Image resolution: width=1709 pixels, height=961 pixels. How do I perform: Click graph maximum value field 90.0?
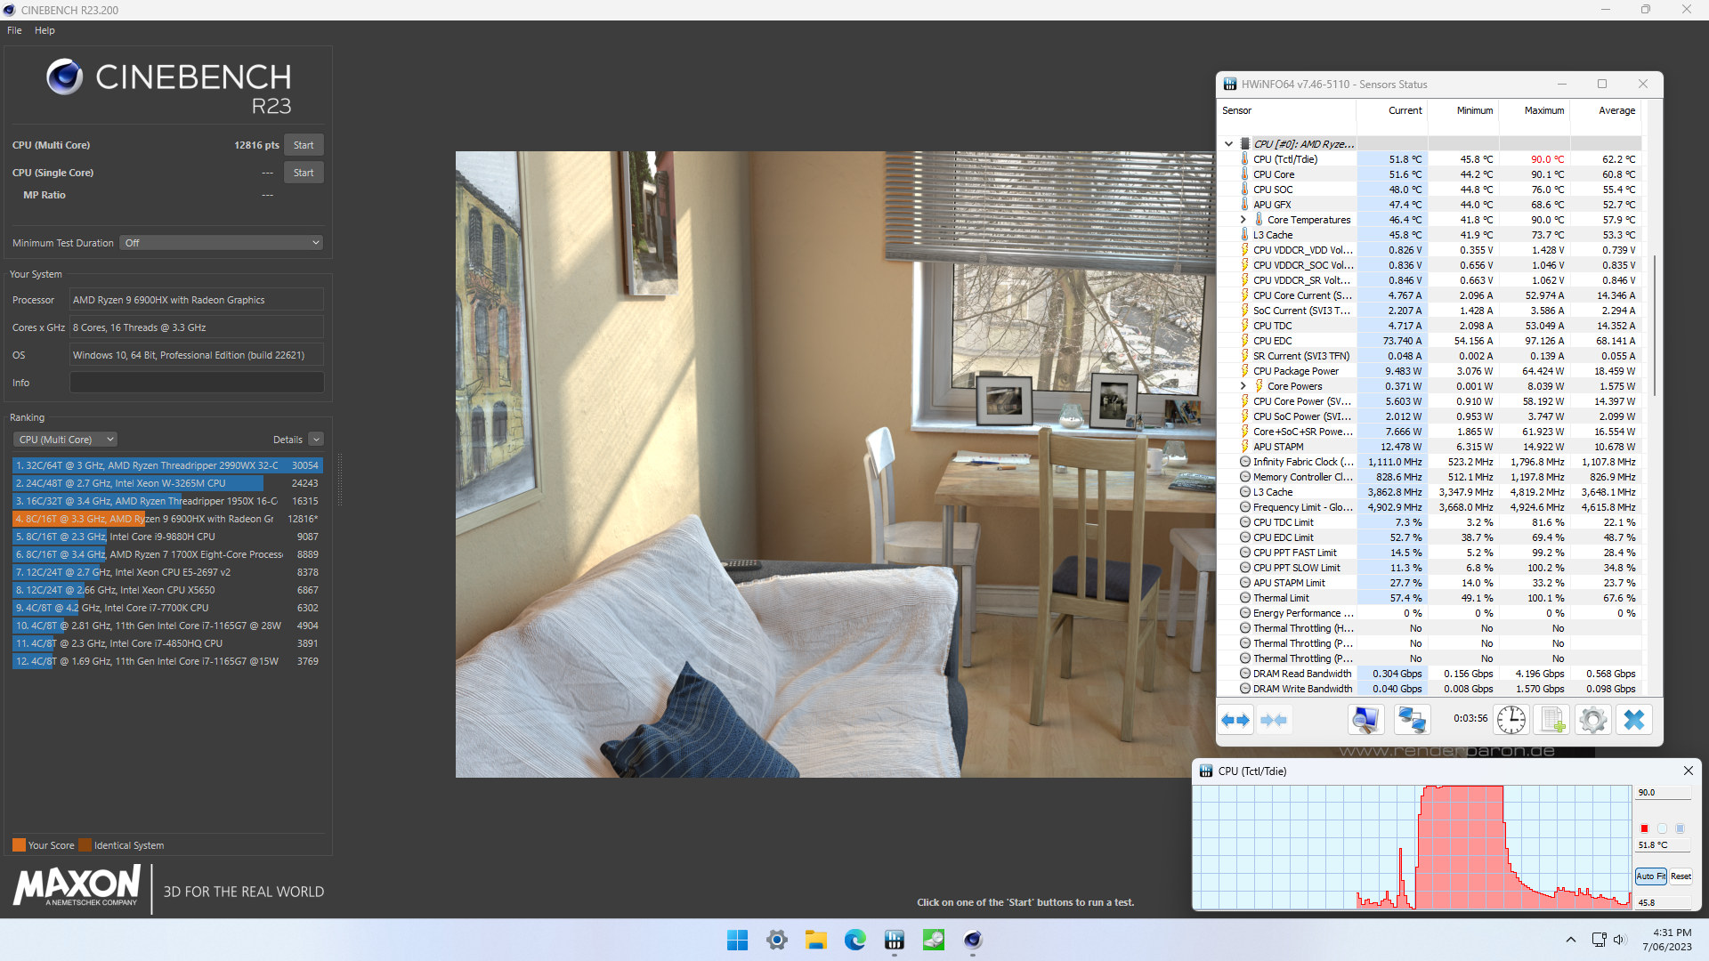1663,792
